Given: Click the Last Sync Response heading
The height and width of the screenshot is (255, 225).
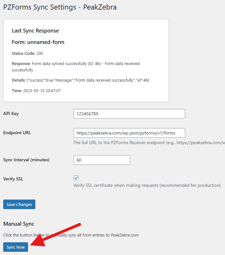Looking at the screenshot, I should (35, 31).
